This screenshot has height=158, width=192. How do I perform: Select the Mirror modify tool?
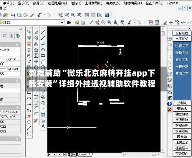pyautogui.click(x=36, y=44)
